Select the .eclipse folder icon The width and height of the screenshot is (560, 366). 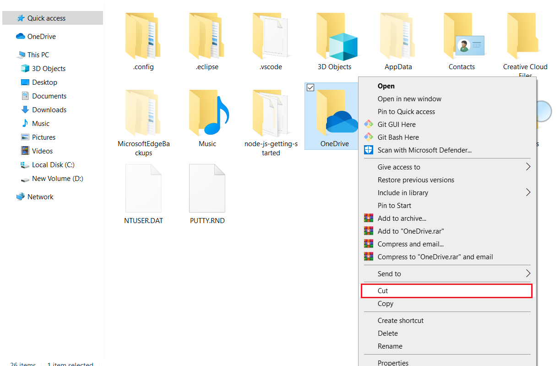[207, 36]
